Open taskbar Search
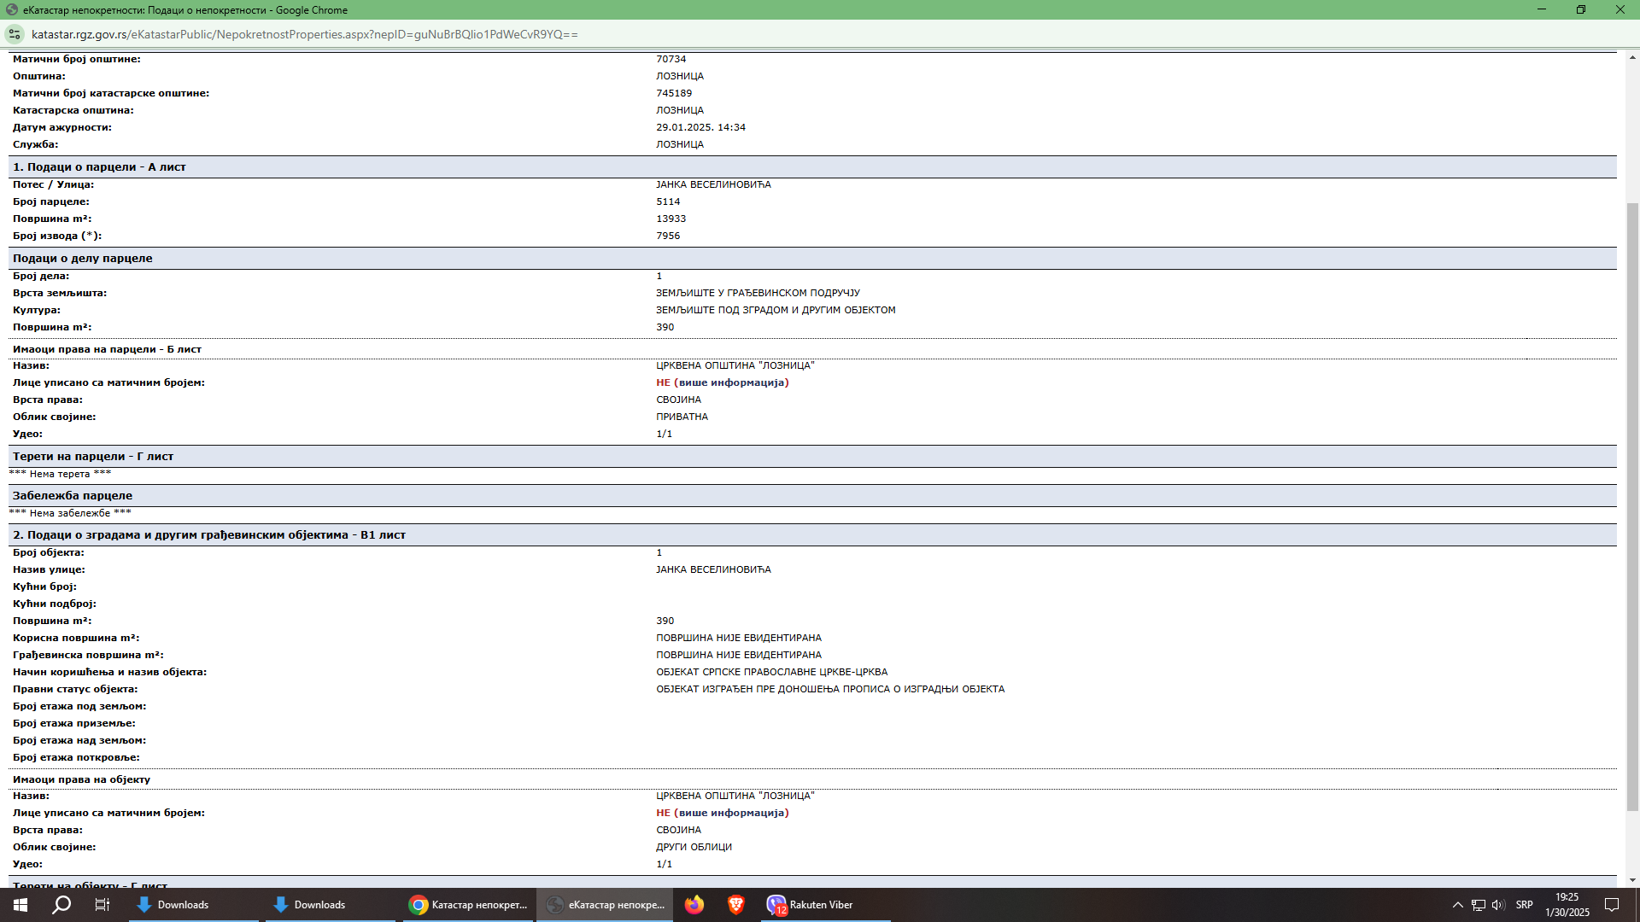Viewport: 1640px width, 922px height. pos(61,905)
